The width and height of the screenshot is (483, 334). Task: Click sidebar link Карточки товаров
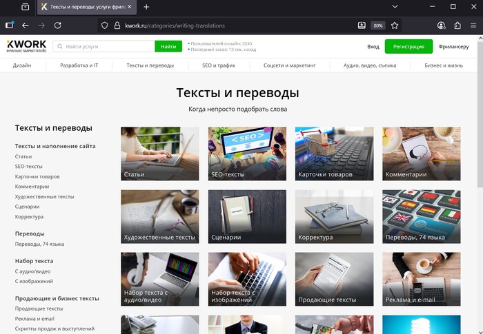(37, 176)
